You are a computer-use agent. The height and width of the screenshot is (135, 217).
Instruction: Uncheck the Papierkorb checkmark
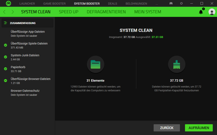point(6,69)
